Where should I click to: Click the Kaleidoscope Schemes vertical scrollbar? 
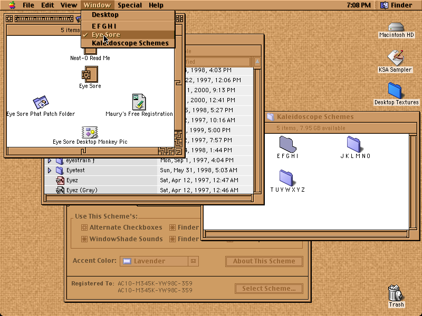point(413,182)
